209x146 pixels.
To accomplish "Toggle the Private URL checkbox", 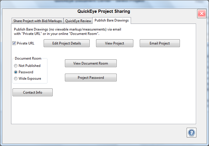I will [x=14, y=43].
